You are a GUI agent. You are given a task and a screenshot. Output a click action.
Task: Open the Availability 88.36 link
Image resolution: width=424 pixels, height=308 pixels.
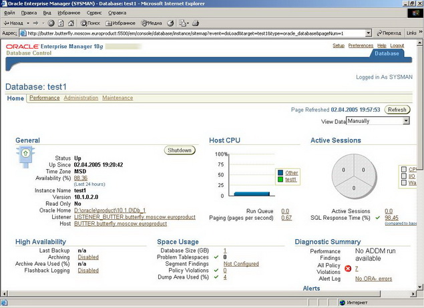81,178
